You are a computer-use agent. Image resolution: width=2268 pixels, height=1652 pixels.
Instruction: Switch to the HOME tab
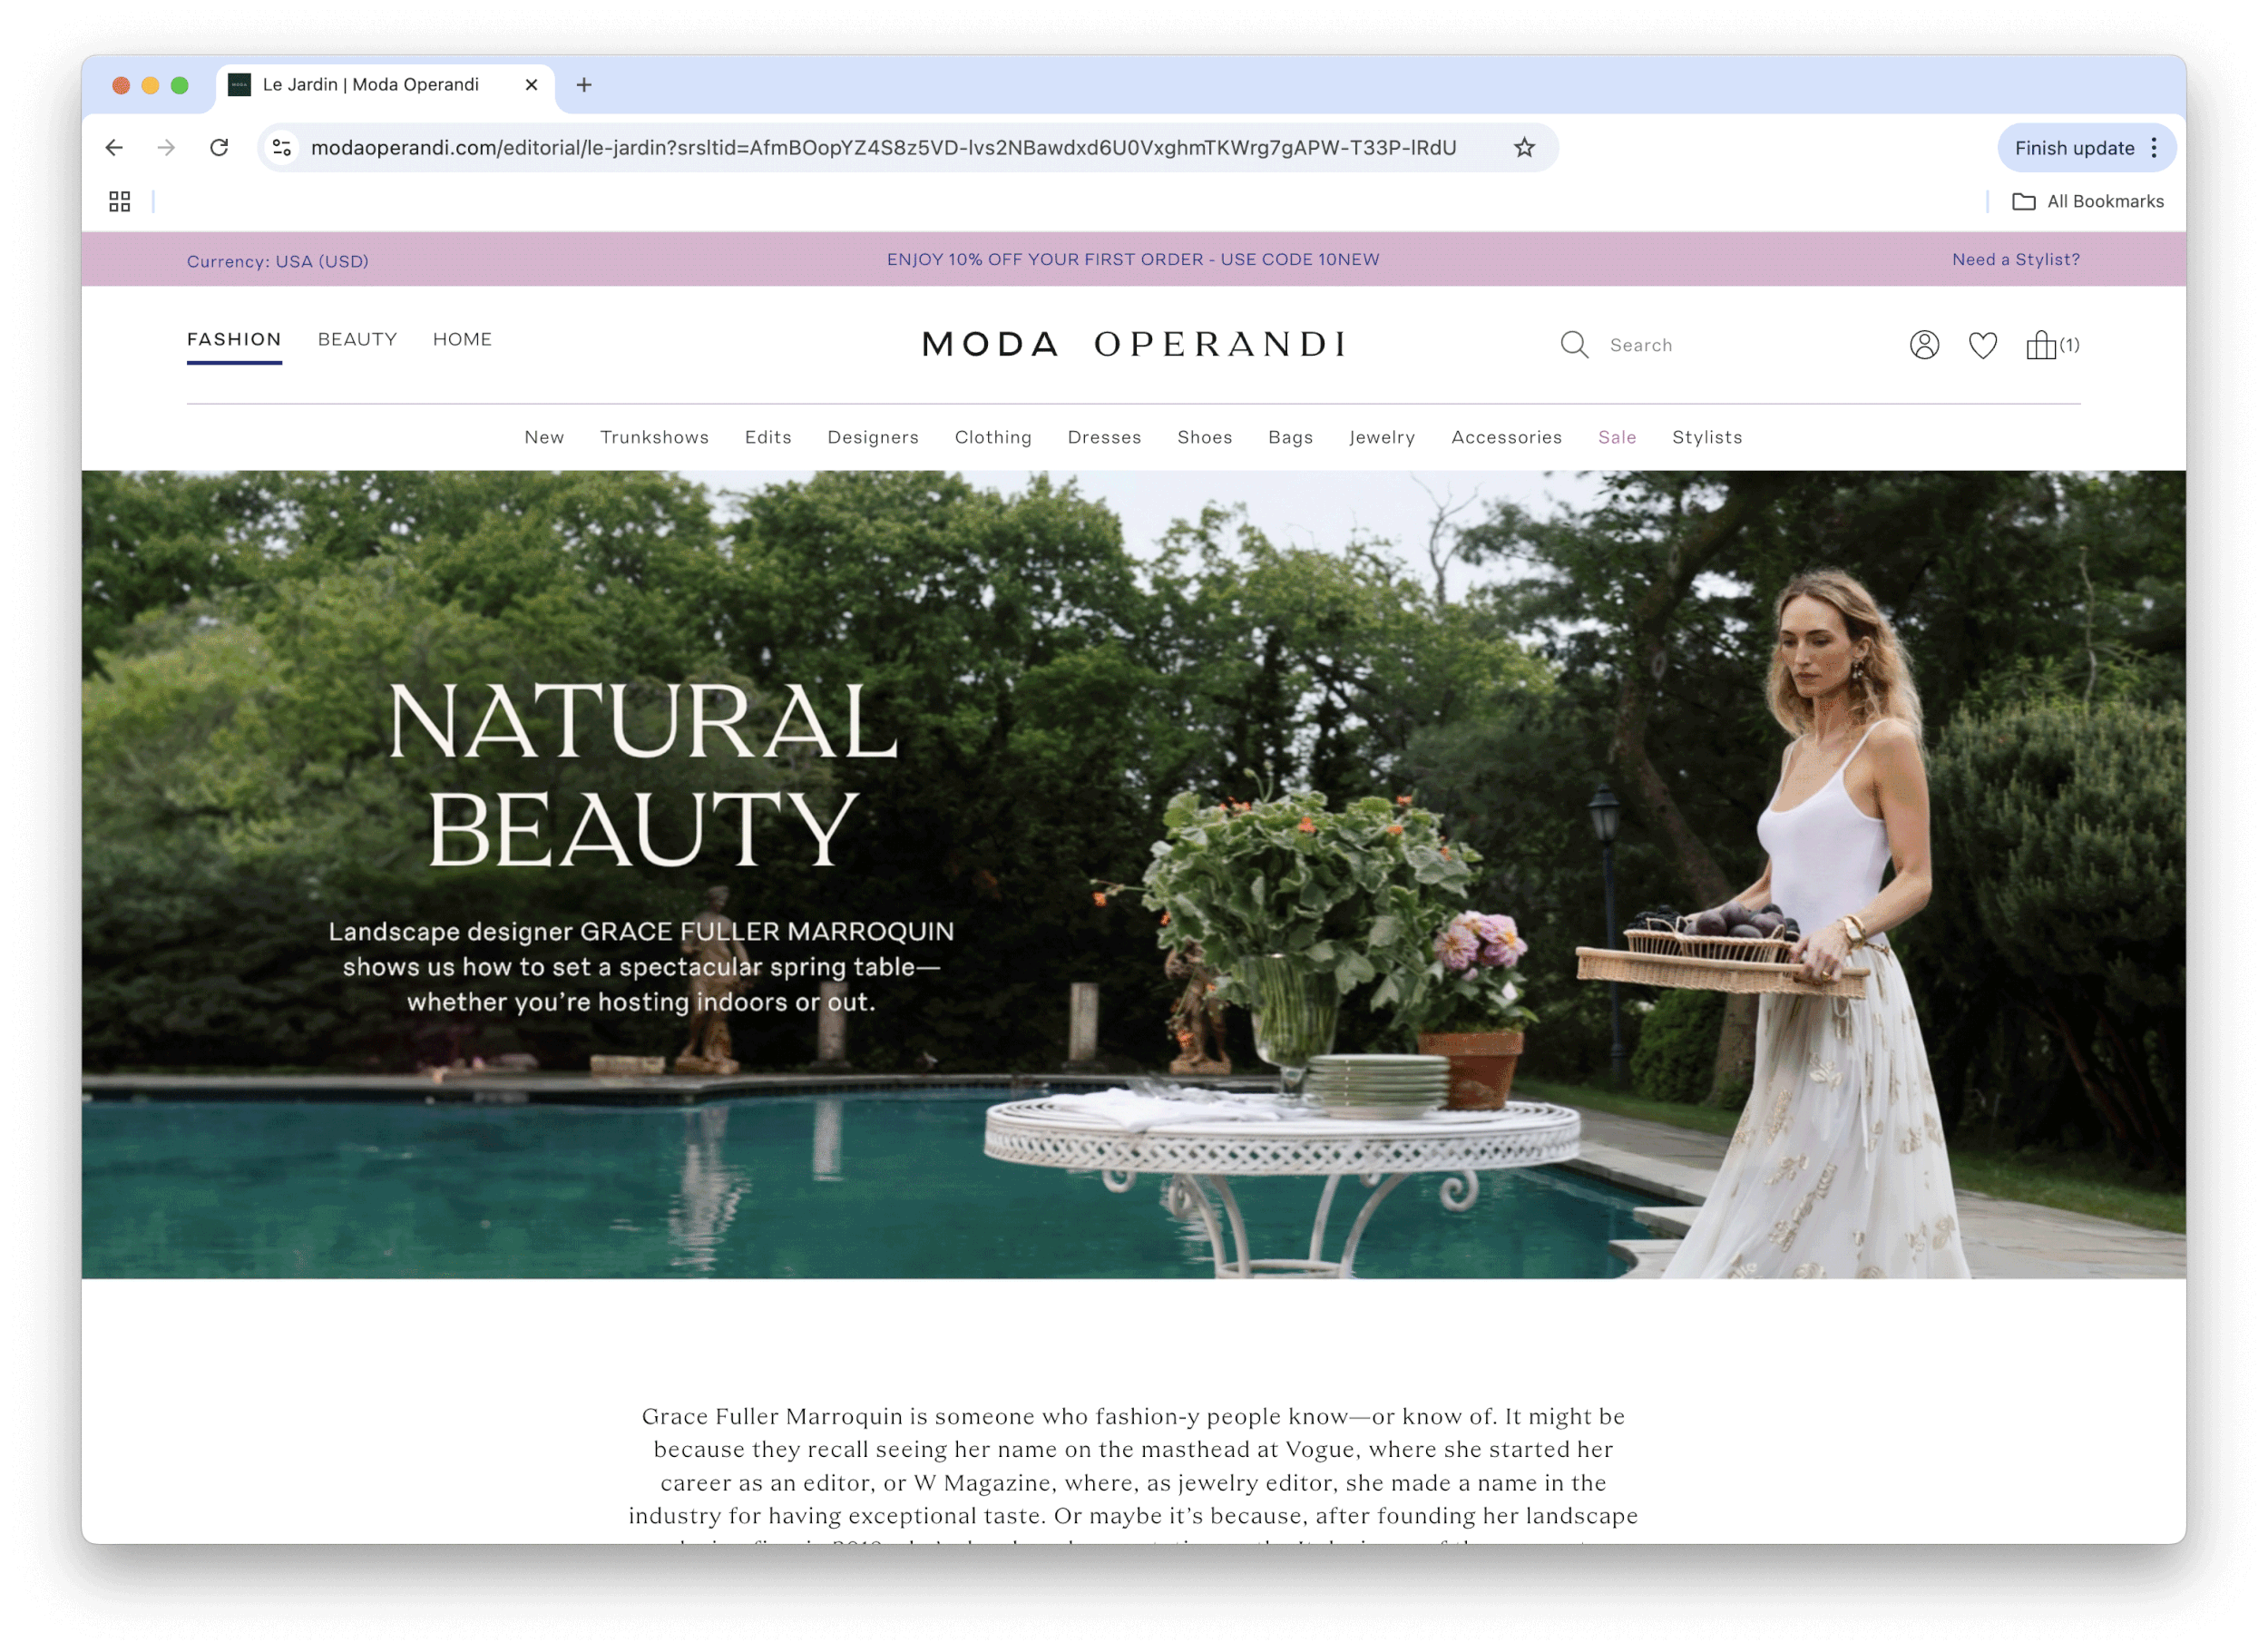coord(462,339)
